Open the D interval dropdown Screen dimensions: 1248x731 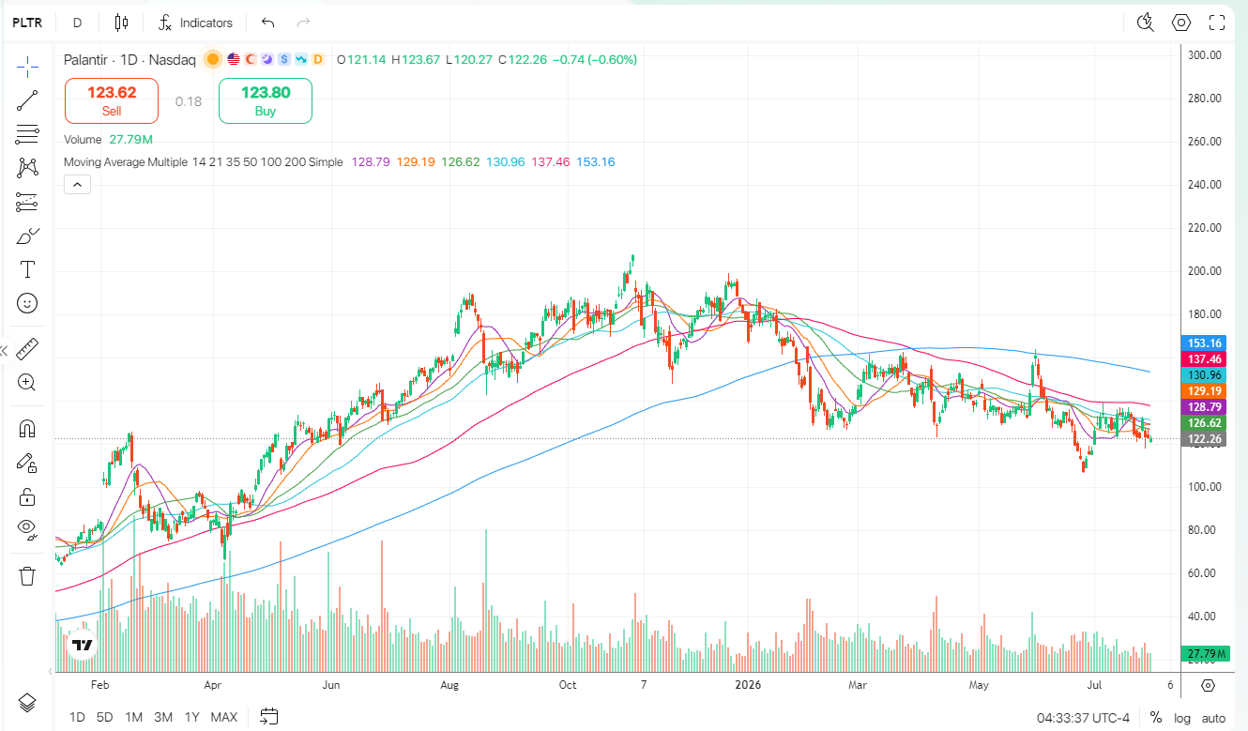[x=77, y=23]
